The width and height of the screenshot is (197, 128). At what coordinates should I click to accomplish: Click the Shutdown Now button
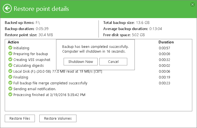(80, 61)
